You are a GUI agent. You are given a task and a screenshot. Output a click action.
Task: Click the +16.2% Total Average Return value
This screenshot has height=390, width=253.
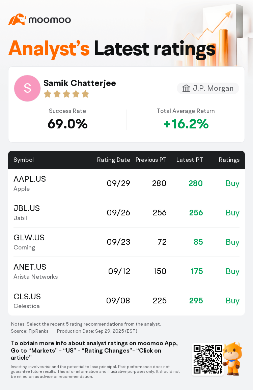point(186,124)
